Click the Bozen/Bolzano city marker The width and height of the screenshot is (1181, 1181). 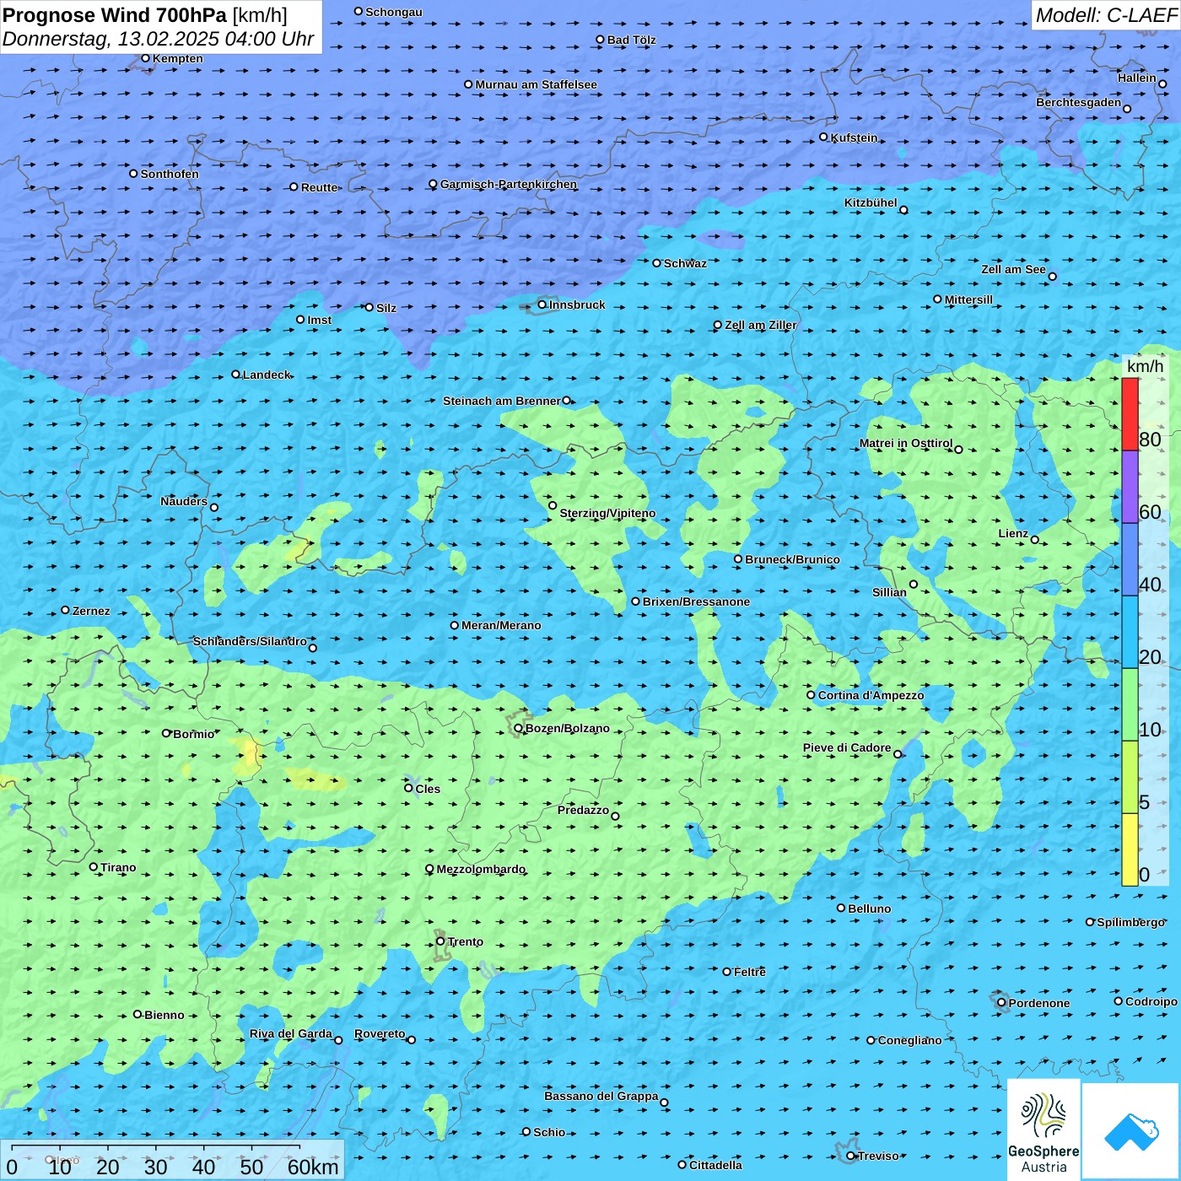519,728
